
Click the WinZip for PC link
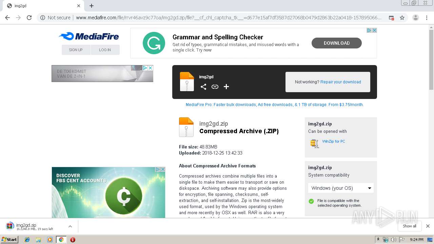pyautogui.click(x=334, y=141)
